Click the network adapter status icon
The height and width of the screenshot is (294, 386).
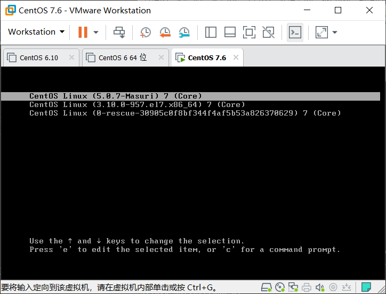pos(293,287)
